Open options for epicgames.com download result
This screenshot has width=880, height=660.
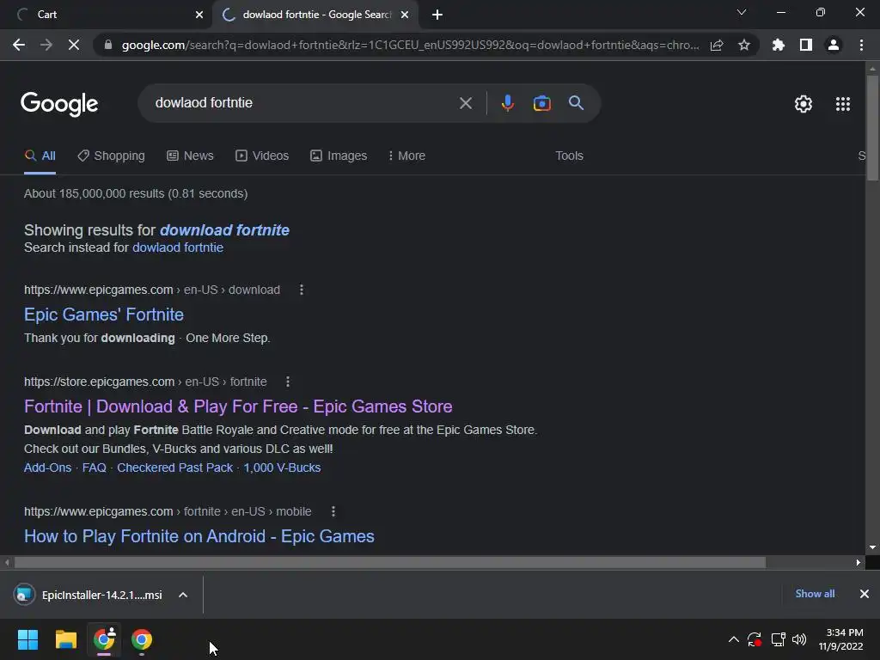click(x=302, y=290)
